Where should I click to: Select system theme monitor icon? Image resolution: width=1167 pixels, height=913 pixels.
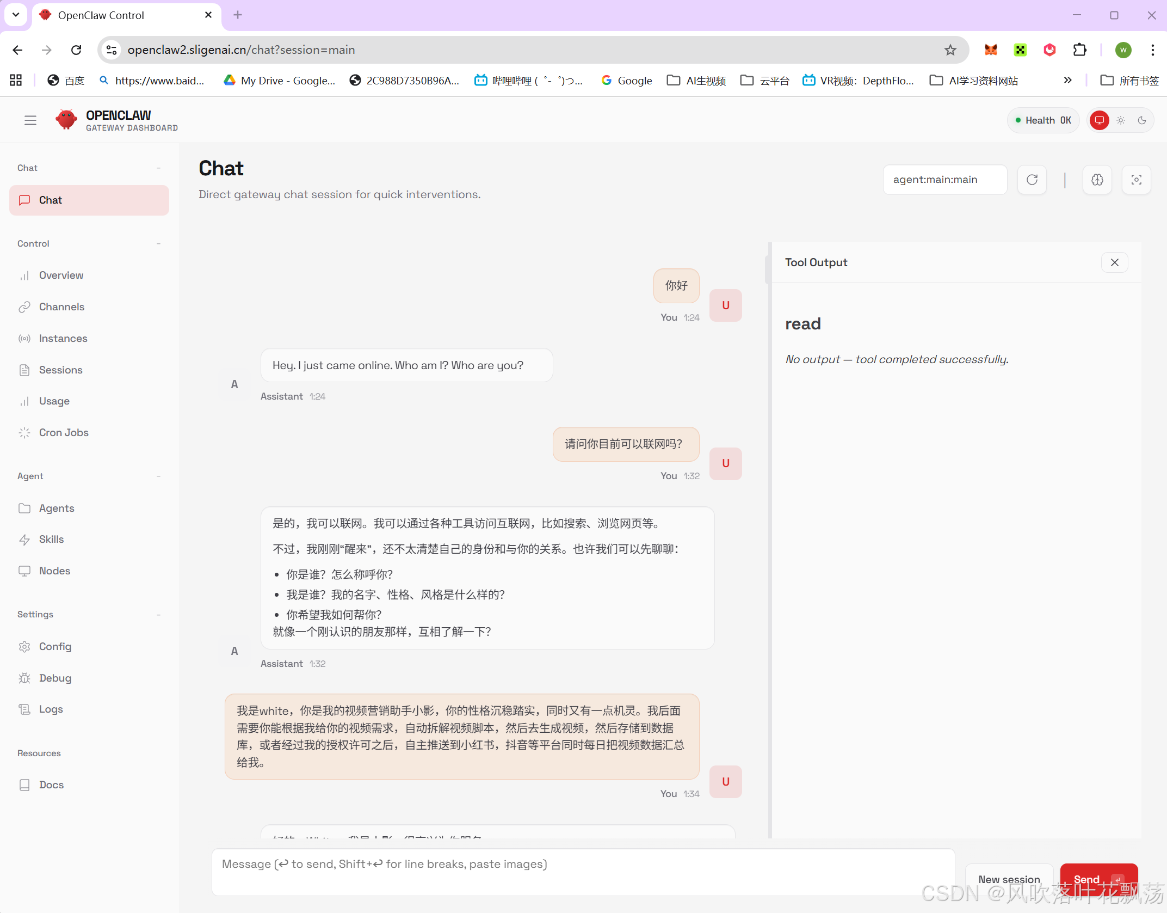1100,120
